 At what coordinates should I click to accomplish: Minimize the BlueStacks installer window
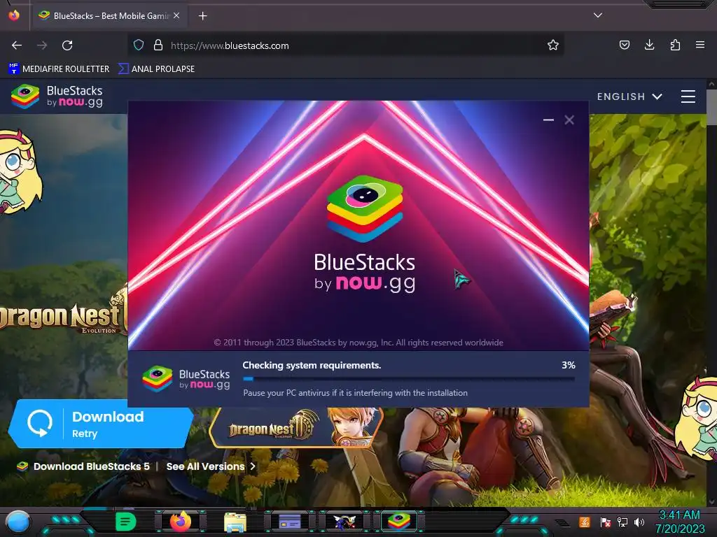548,120
